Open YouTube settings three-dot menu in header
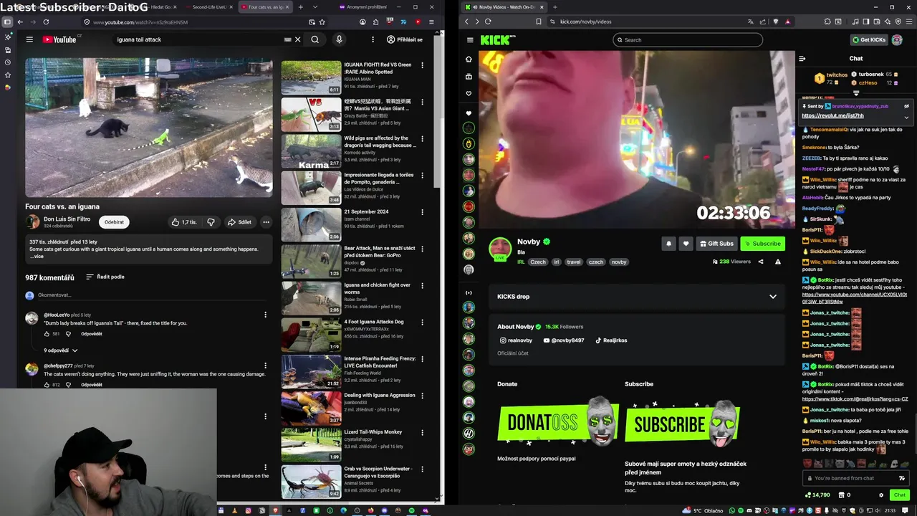 click(x=373, y=39)
